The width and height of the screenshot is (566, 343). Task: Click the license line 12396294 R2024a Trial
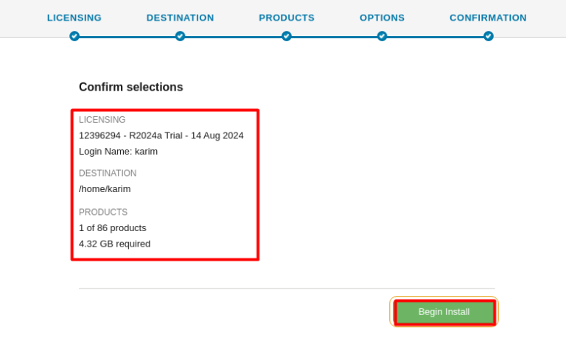point(161,135)
